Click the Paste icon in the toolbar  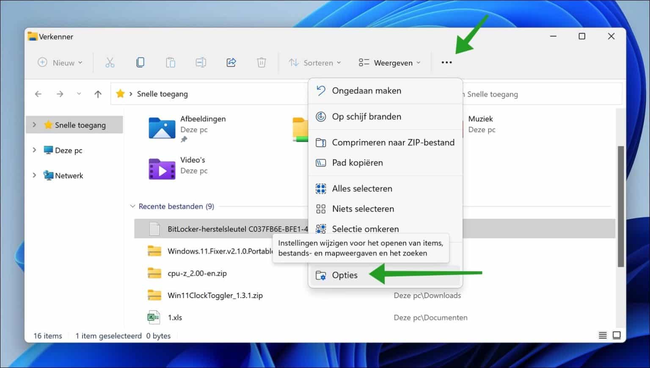click(x=171, y=62)
